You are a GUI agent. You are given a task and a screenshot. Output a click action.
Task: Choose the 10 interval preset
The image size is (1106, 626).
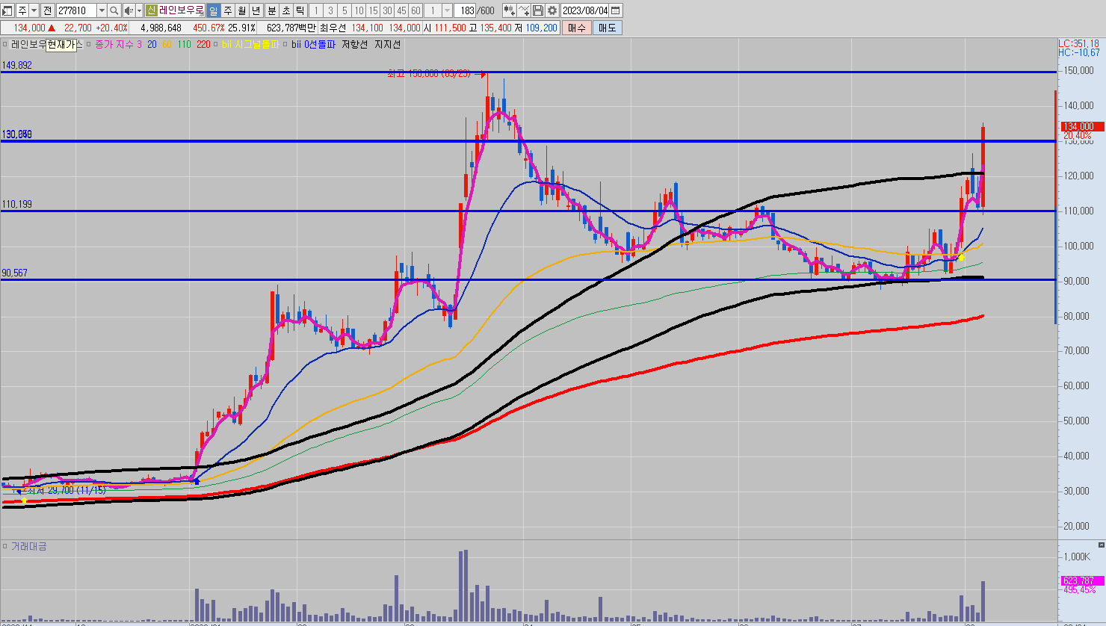pos(359,10)
